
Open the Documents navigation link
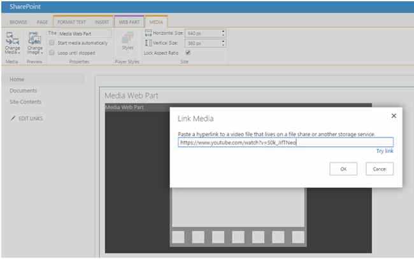coord(23,90)
